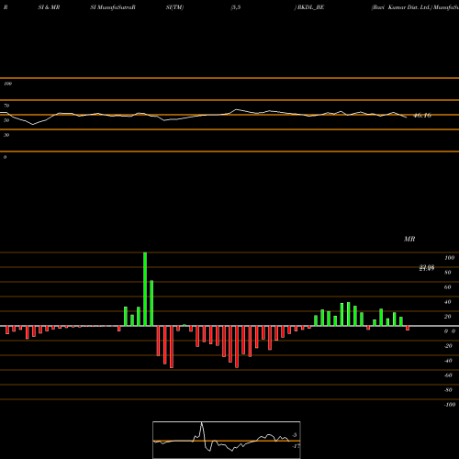Click the 100 label on the RSI axis
Viewport: 459px width, 459px height.
7,84
